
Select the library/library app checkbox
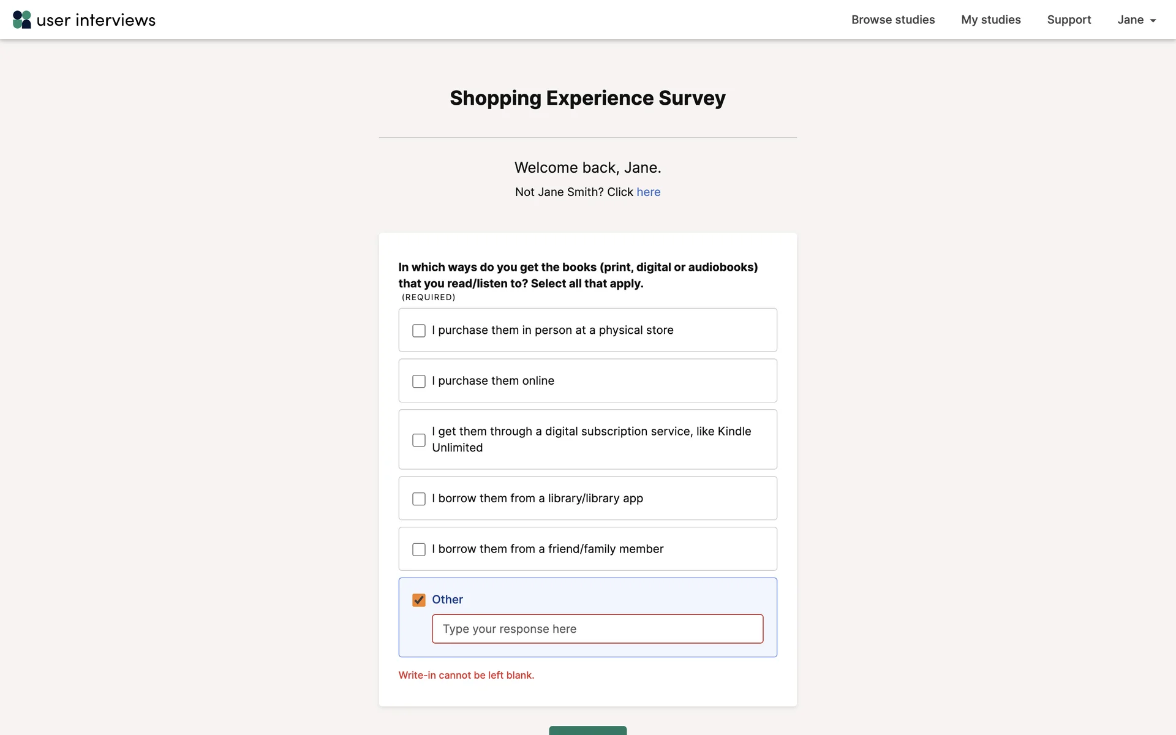pyautogui.click(x=419, y=499)
